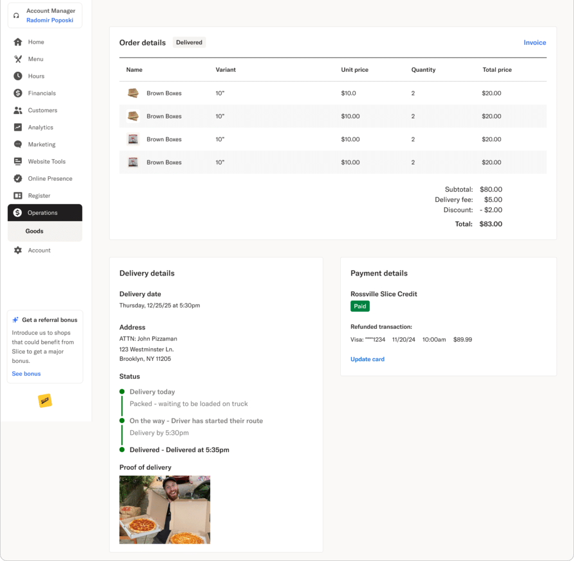Select Goods submenu item
Image resolution: width=574 pixels, height=561 pixels.
(x=34, y=231)
